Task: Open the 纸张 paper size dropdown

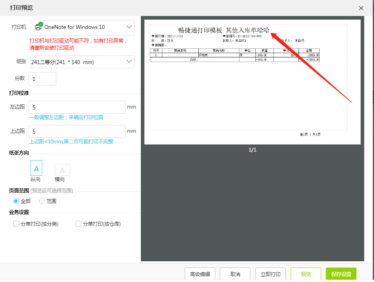Action: point(83,62)
